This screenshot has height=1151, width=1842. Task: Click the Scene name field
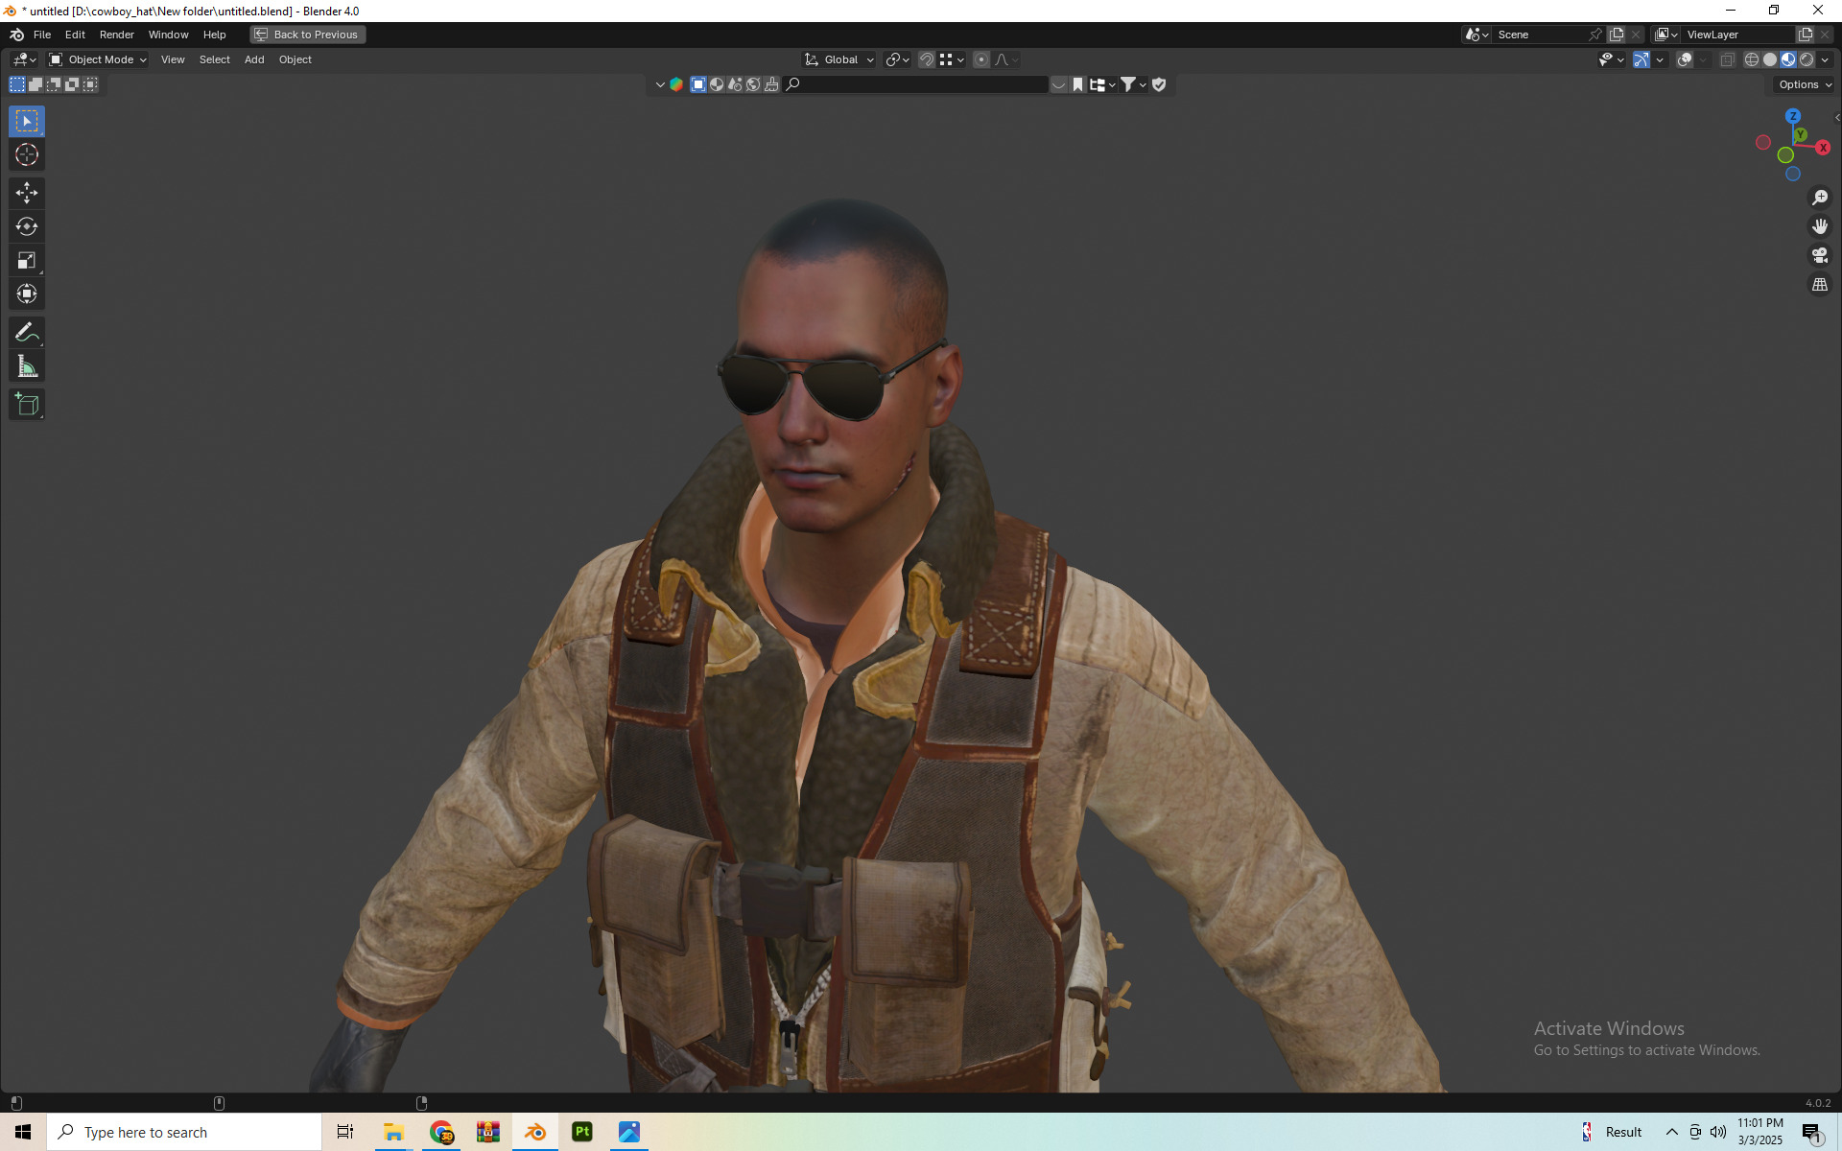[1541, 35]
